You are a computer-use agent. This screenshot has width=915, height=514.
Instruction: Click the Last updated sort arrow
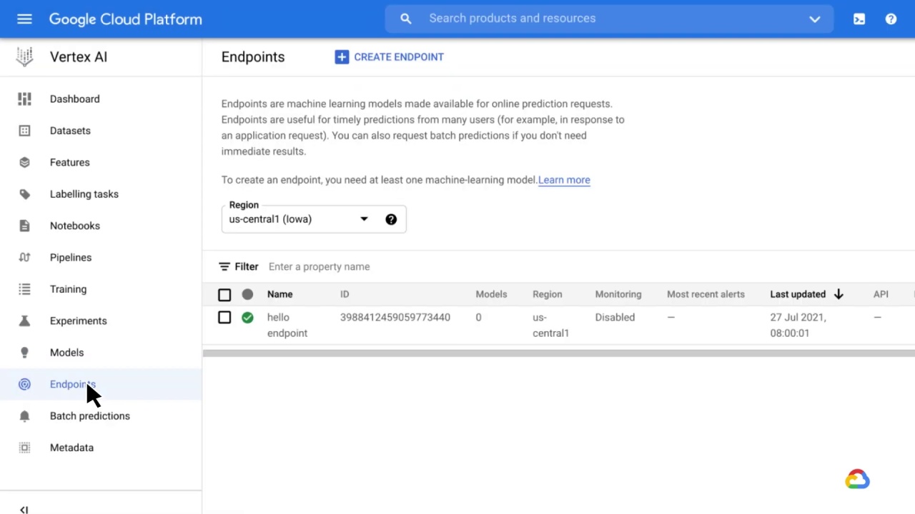point(839,294)
